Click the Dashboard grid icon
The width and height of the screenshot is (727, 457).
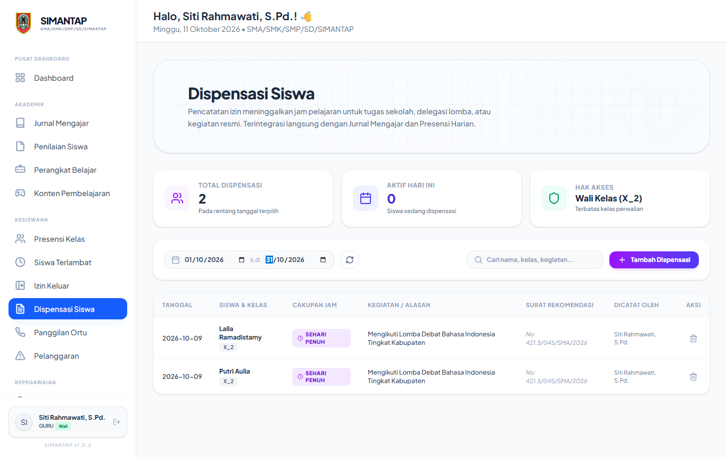[20, 78]
